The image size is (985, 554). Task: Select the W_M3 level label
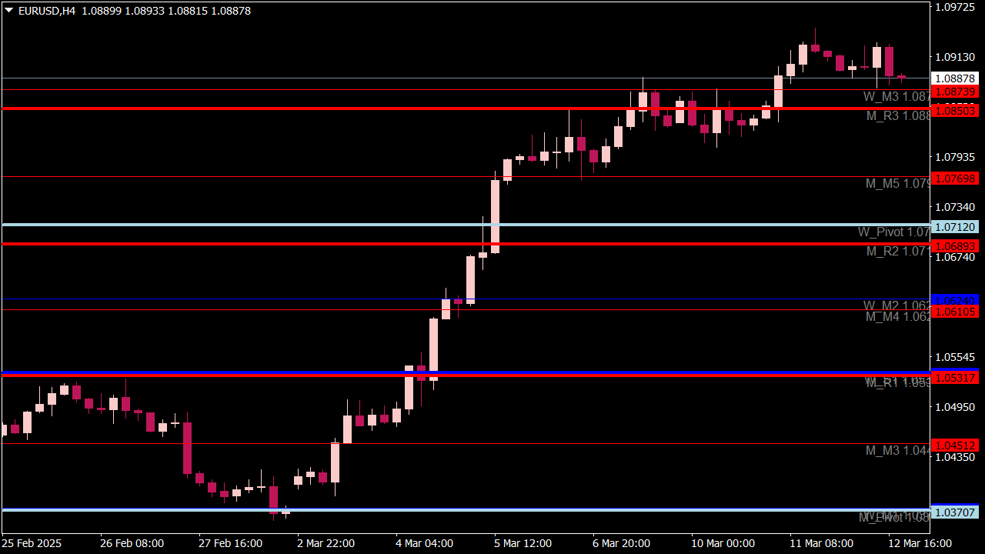coord(896,96)
